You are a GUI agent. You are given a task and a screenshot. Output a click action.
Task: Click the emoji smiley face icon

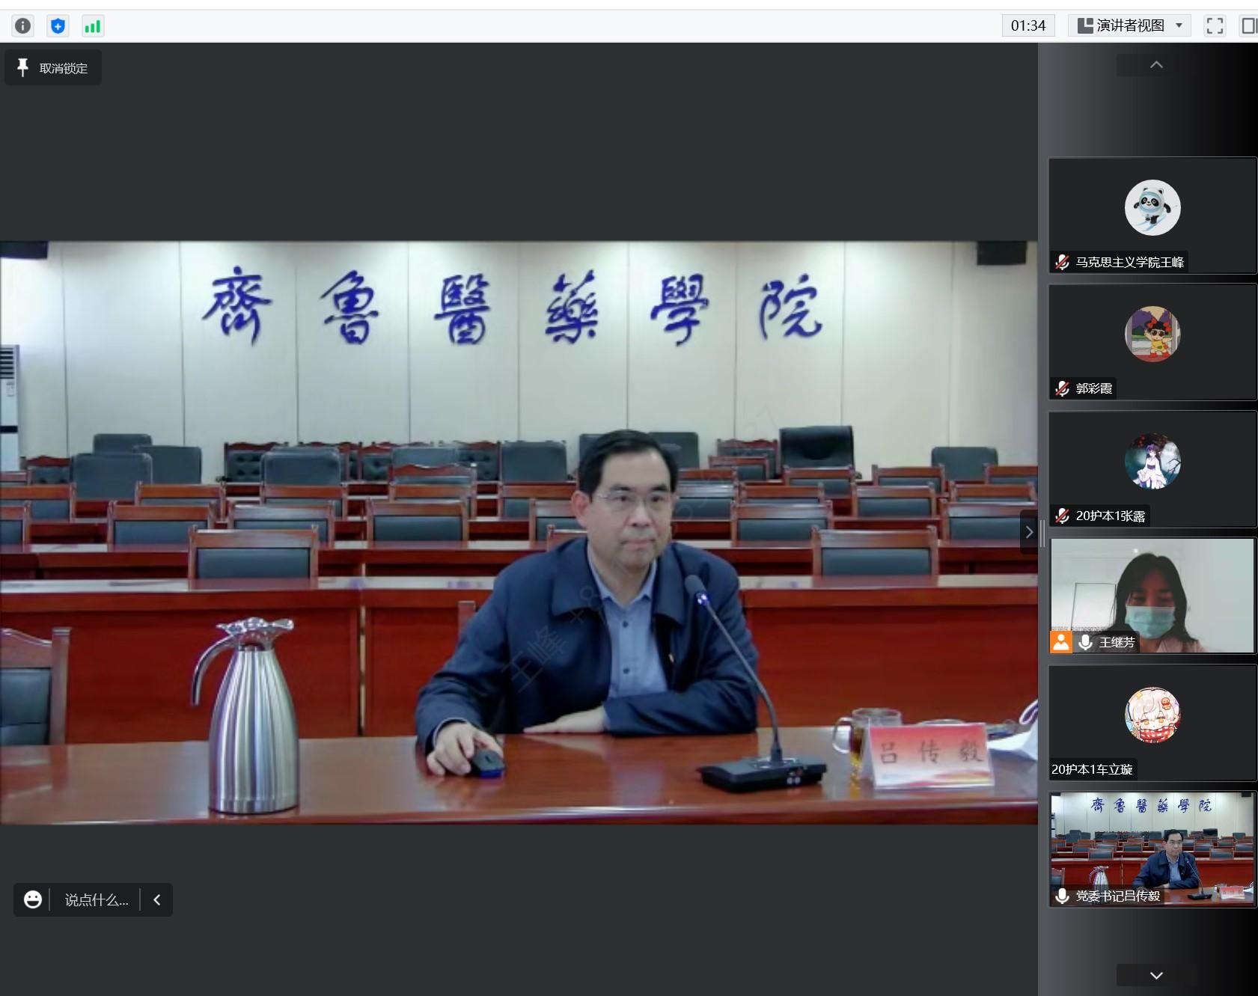click(x=33, y=899)
